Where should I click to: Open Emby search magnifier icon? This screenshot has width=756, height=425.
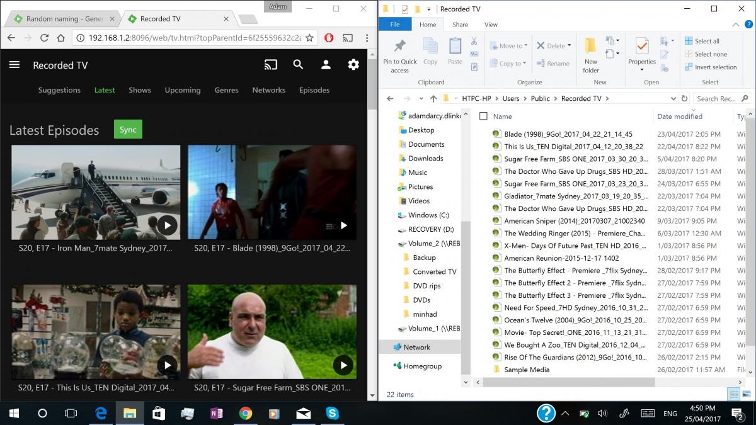click(299, 65)
